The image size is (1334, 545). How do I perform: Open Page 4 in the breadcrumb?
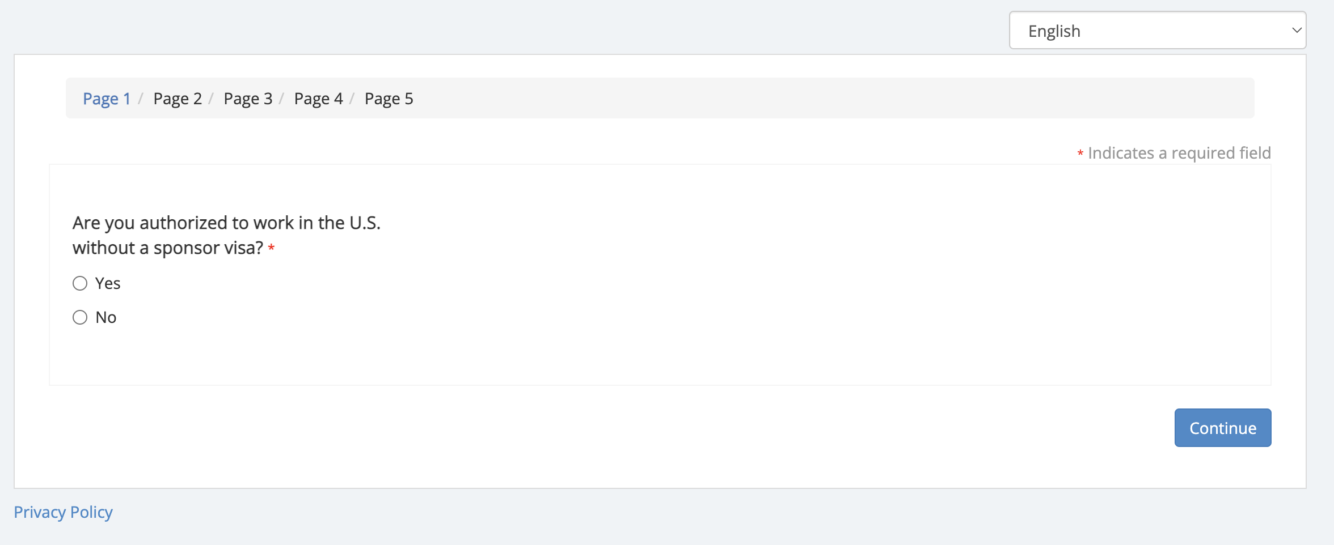point(318,99)
